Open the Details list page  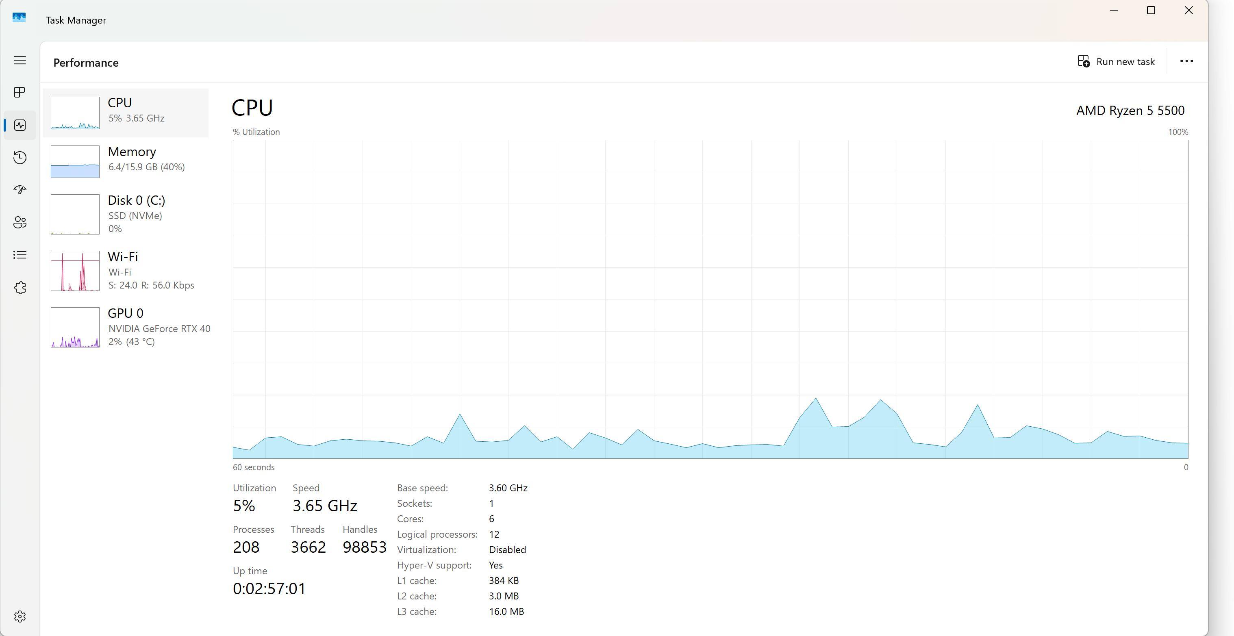tap(20, 255)
